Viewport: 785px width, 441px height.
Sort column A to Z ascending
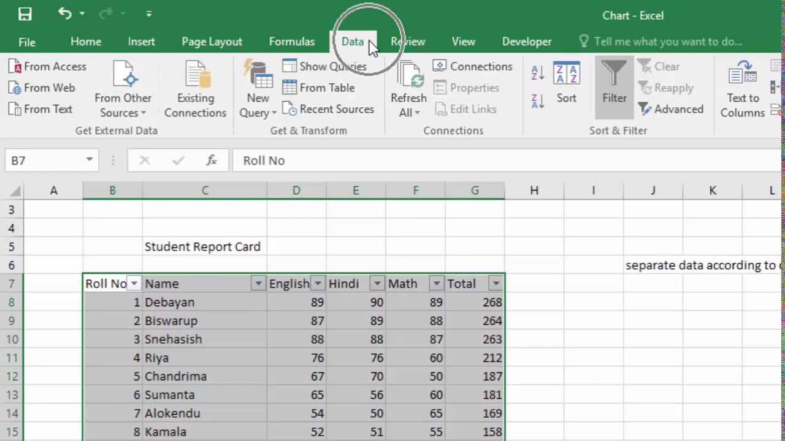point(537,72)
